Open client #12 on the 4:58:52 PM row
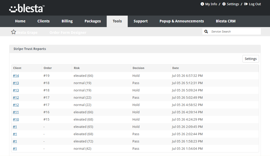The image size is (270, 156). (x=16, y=105)
